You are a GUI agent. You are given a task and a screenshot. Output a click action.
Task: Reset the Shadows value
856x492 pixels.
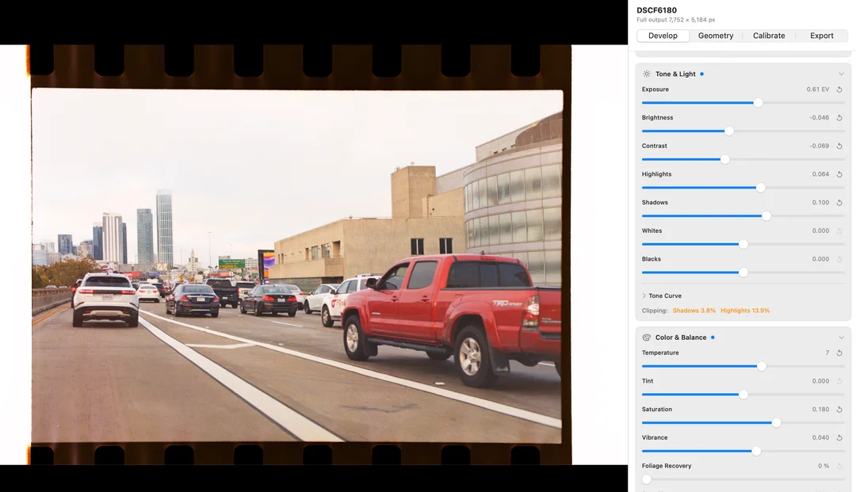(x=839, y=202)
